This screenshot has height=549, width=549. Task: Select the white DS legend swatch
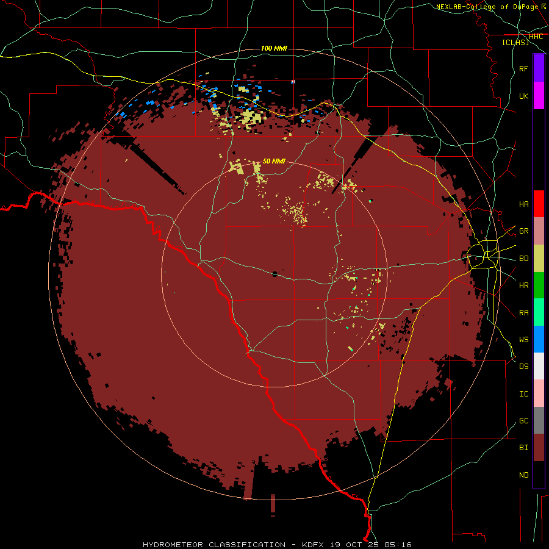click(539, 366)
